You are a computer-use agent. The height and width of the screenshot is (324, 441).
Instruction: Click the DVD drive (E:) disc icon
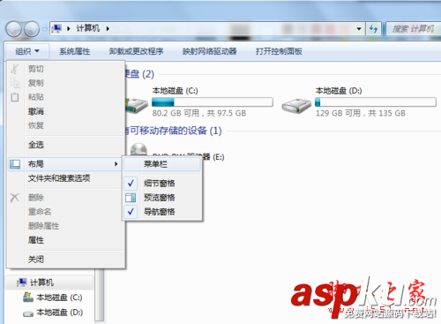tap(138, 149)
